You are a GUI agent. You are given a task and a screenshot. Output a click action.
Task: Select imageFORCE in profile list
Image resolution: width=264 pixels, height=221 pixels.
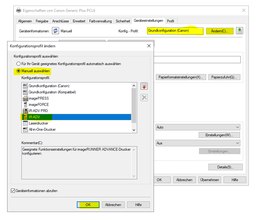[x=77, y=105]
